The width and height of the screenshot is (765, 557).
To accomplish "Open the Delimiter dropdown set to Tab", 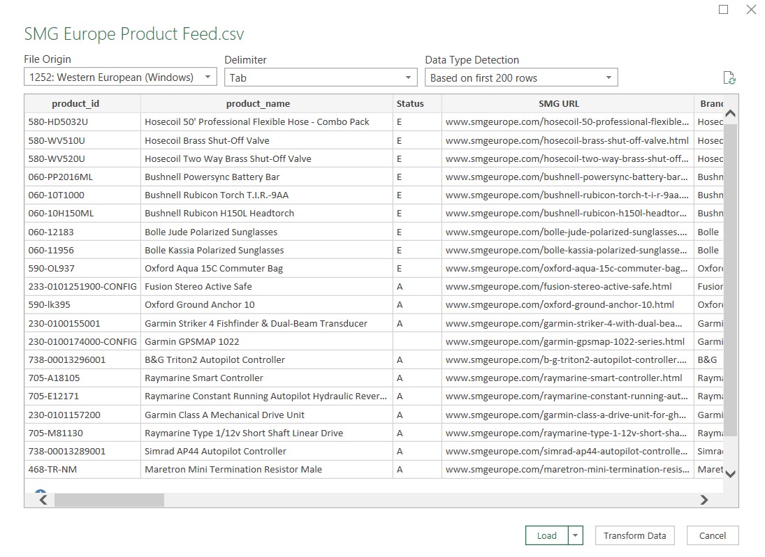I will pyautogui.click(x=321, y=77).
